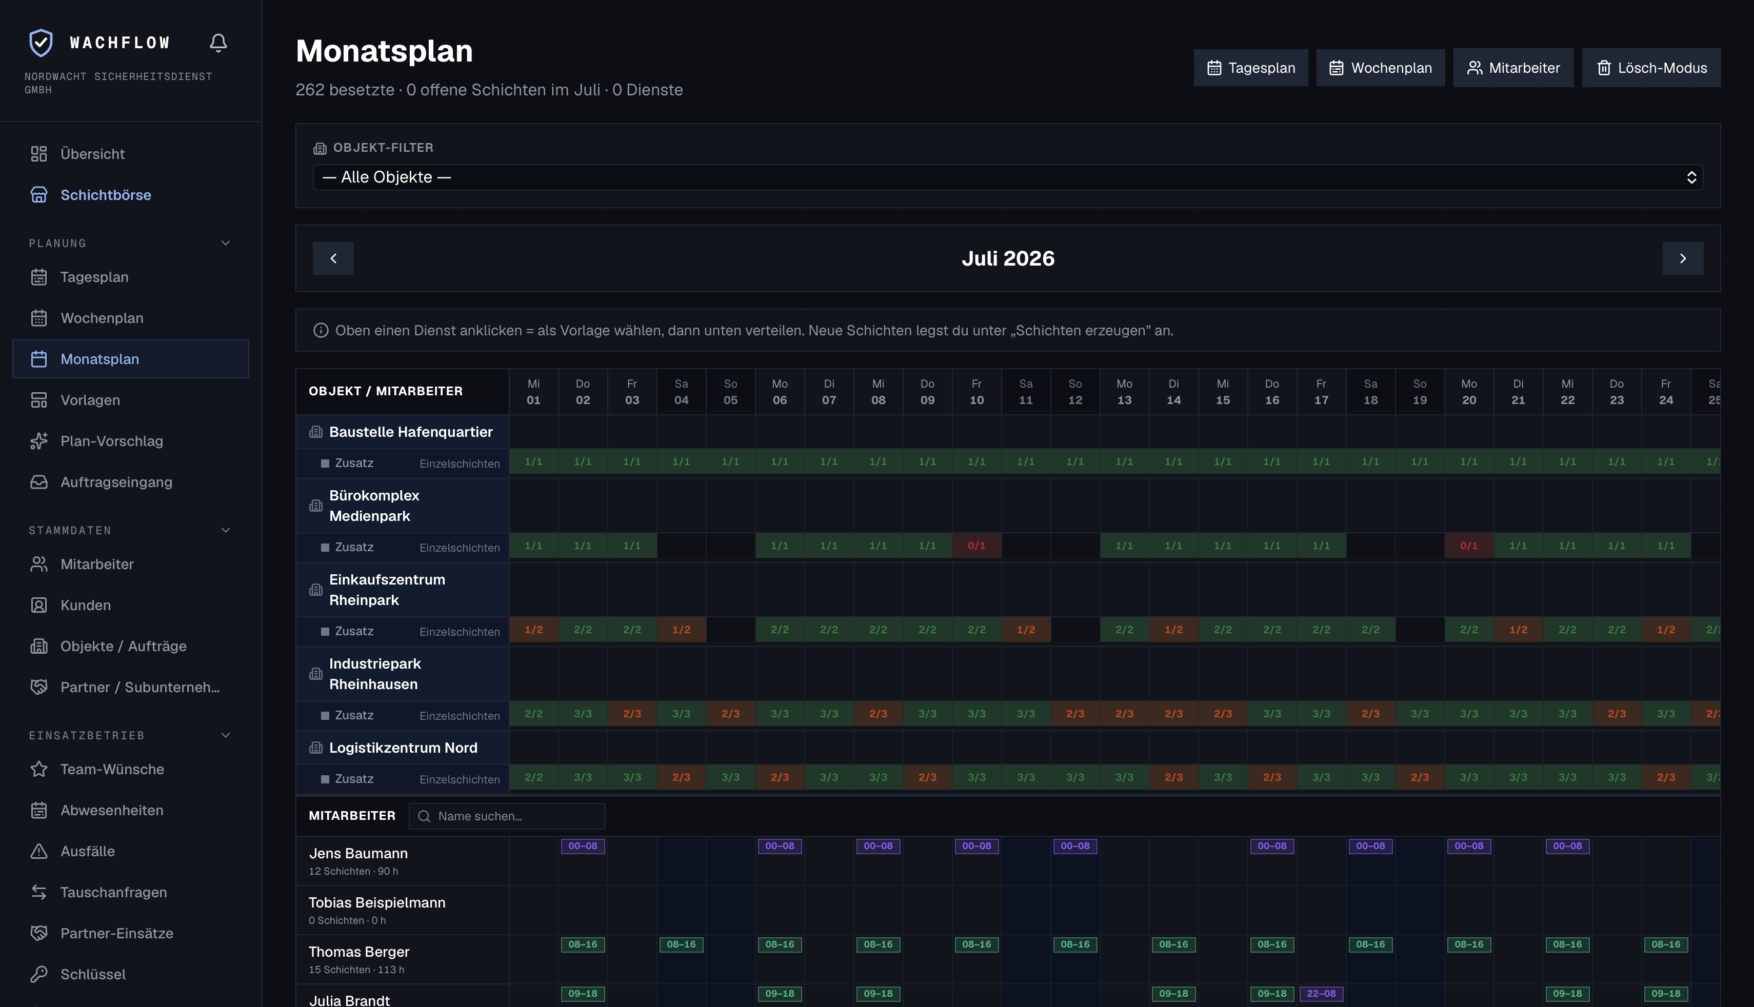
Task: Click the Wachflow shield logo
Action: click(41, 43)
